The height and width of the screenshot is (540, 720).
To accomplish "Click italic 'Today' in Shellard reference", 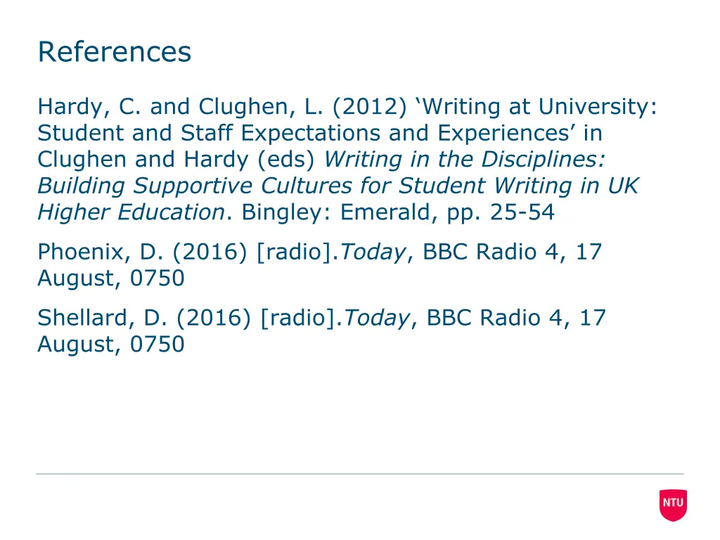I will click(377, 318).
